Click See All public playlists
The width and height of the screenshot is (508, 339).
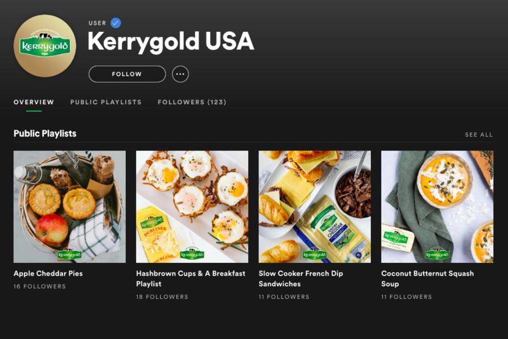coord(479,135)
